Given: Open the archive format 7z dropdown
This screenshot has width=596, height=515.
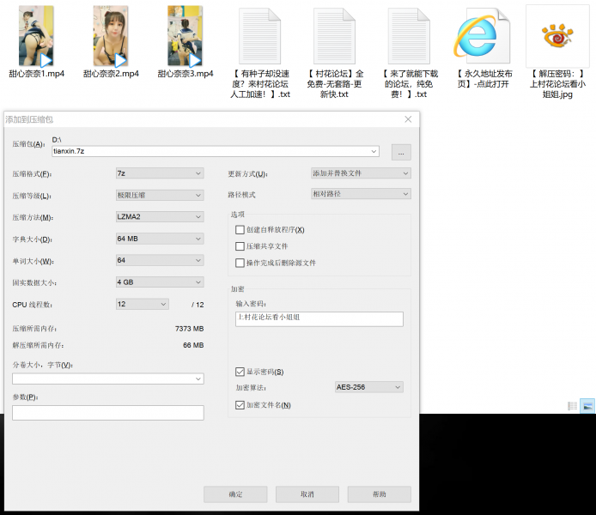Looking at the screenshot, I should (160, 173).
